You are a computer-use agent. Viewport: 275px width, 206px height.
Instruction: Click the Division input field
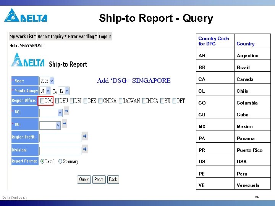click(60, 151)
